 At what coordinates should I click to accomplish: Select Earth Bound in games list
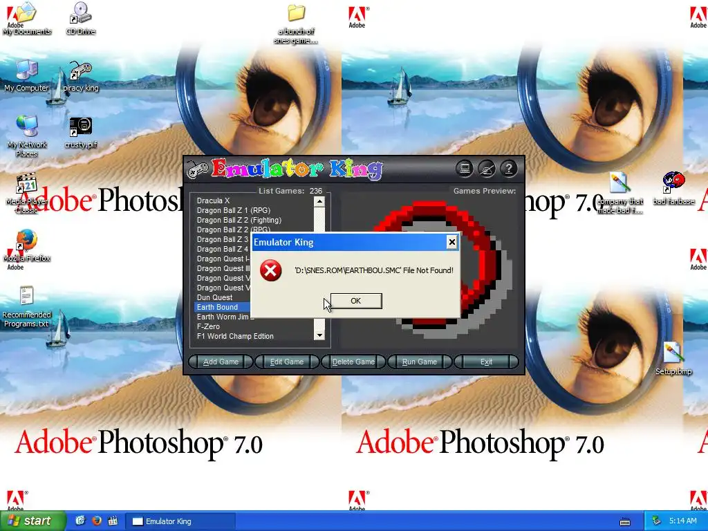[x=222, y=307]
